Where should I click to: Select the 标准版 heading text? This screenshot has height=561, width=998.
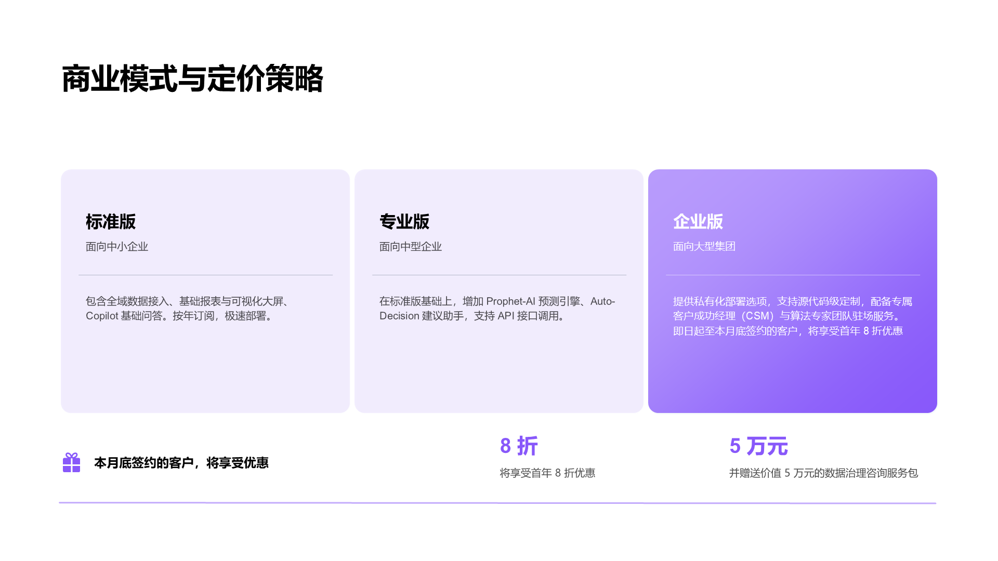[x=110, y=221]
